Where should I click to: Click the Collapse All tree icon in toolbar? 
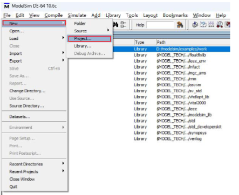(x=123, y=25)
